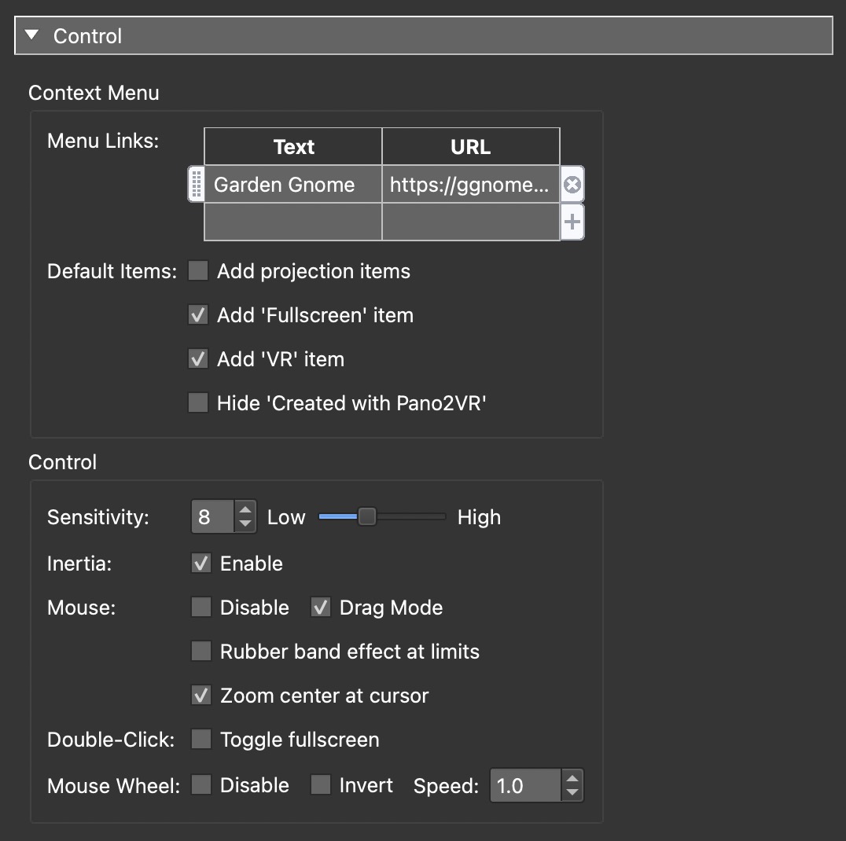Collapse the Control section disclosure triangle
The width and height of the screenshot is (846, 841).
[31, 35]
